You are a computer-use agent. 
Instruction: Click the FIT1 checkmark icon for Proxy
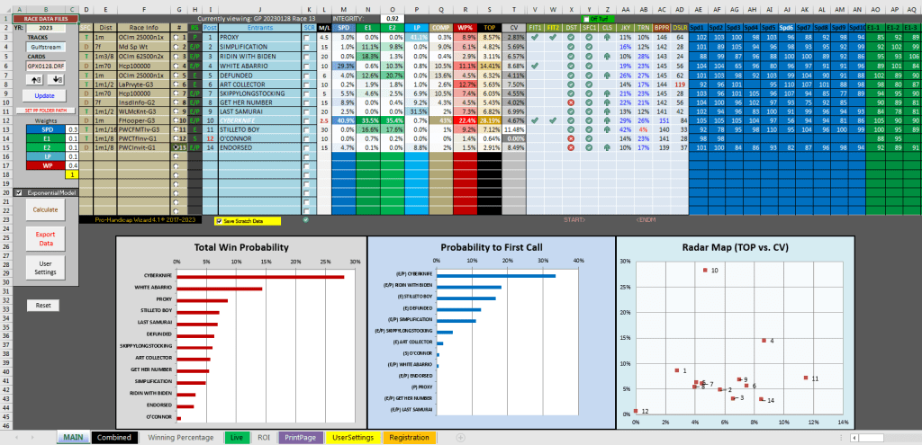click(536, 38)
